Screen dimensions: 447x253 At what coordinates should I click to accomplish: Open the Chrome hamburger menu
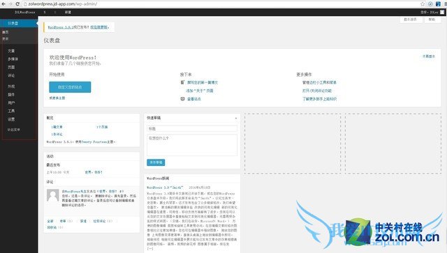pyautogui.click(x=445, y=4)
